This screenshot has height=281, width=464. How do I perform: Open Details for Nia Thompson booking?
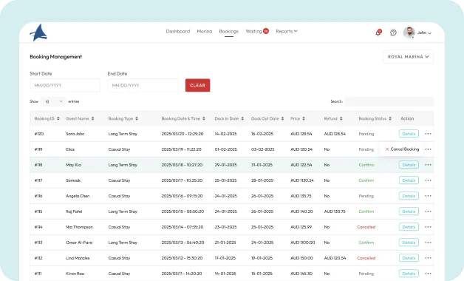click(x=409, y=227)
